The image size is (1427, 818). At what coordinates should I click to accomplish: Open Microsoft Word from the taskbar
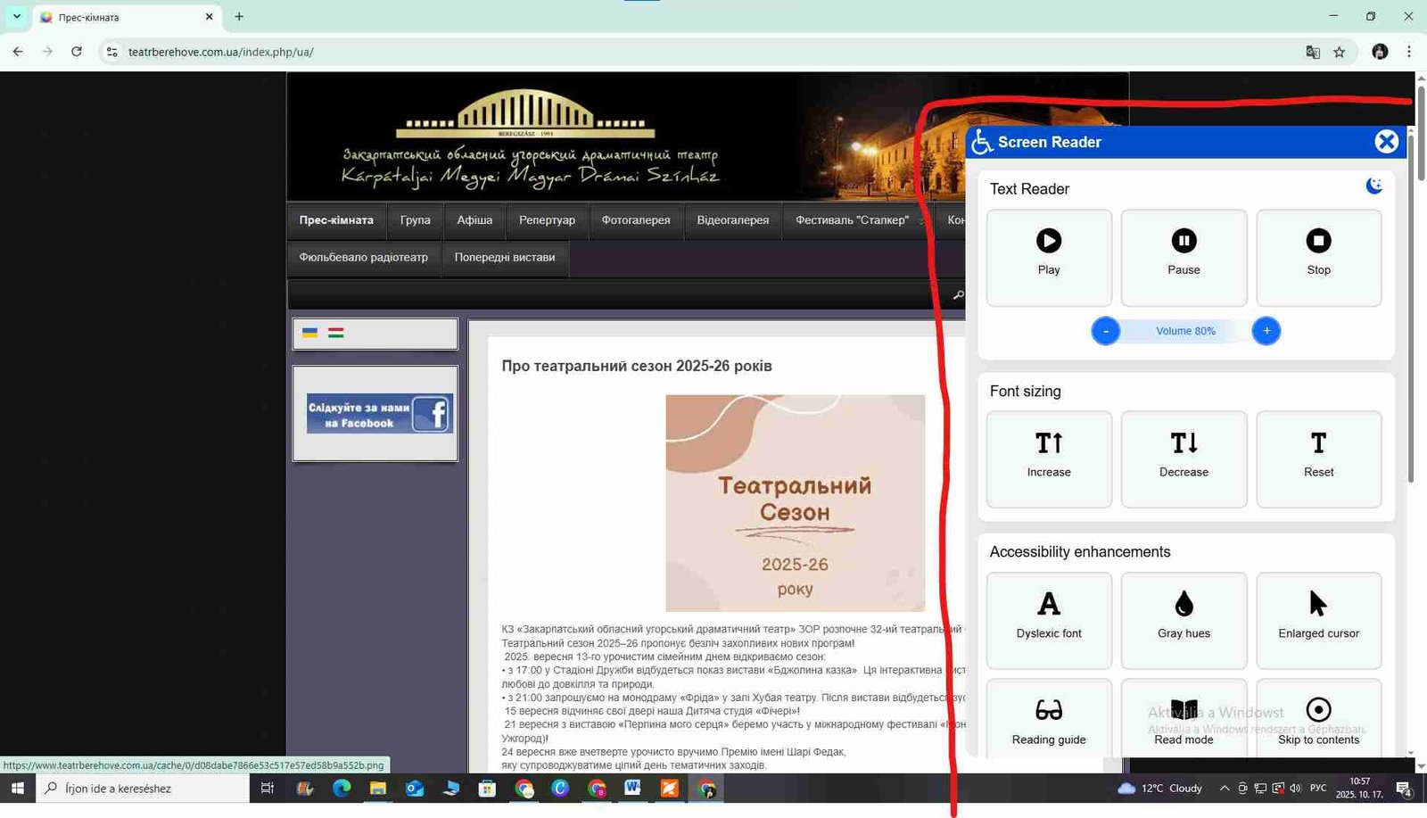(x=632, y=789)
